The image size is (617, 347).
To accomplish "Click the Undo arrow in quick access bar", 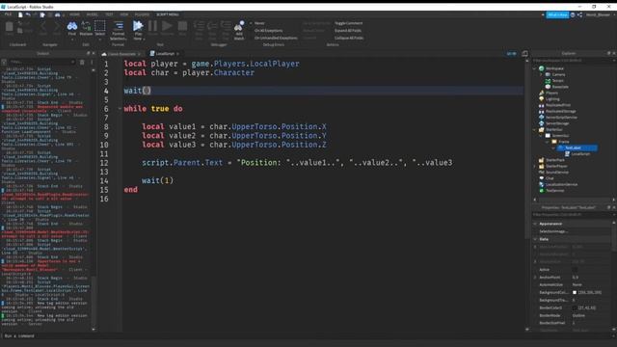I will (28, 14).
